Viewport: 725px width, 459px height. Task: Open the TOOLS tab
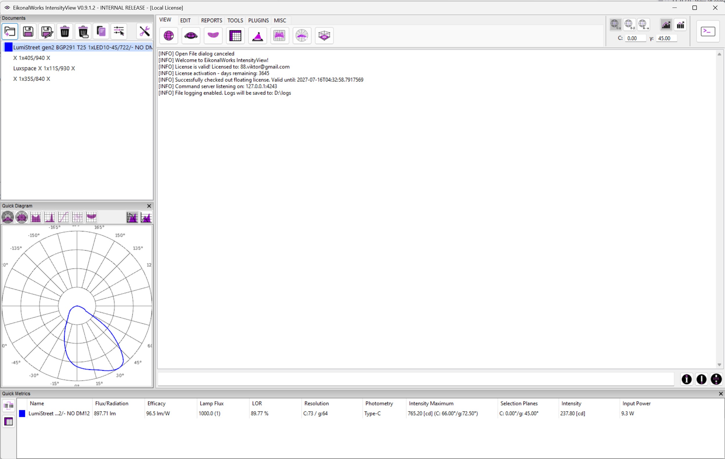(235, 20)
